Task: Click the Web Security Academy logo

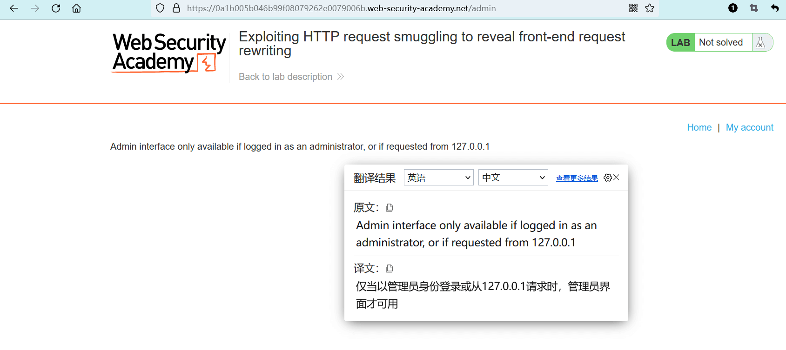Action: pos(169,53)
